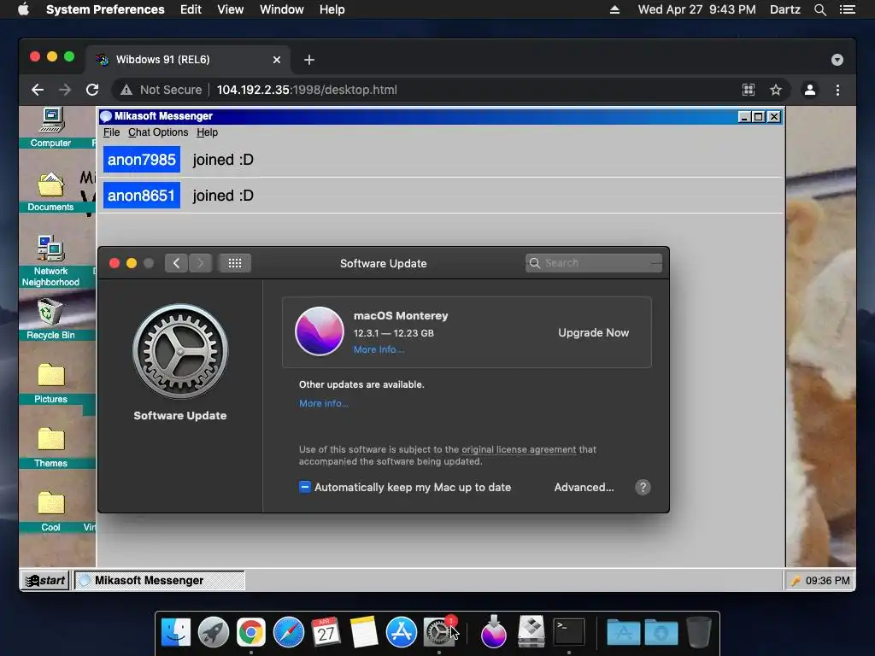875x656 pixels.
Task: Open Chrome profile avatar icon
Action: pyautogui.click(x=810, y=90)
